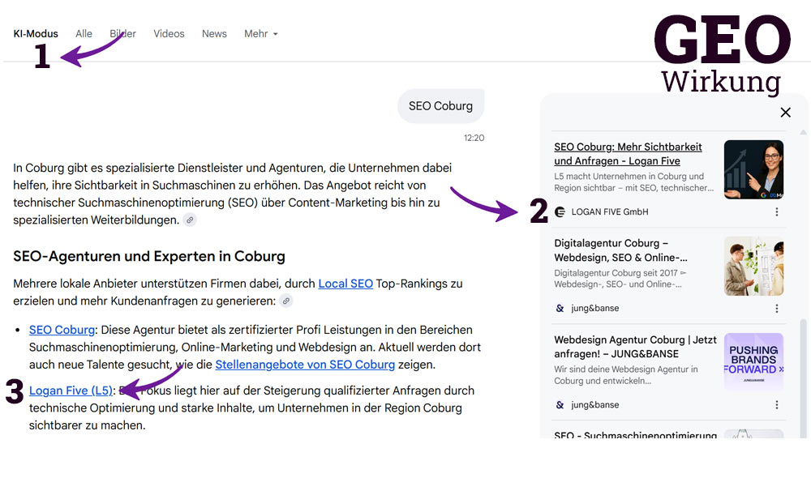
Task: Open the Local SEO link
Action: point(345,284)
